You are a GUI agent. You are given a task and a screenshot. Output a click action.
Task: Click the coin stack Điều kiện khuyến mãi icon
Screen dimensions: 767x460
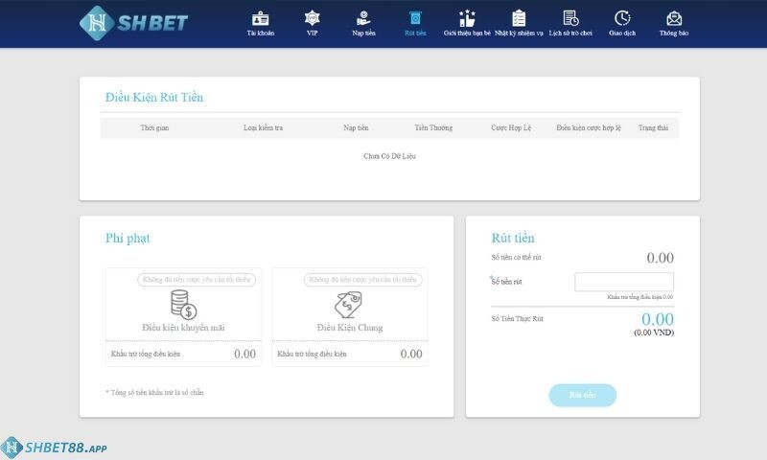[182, 305]
